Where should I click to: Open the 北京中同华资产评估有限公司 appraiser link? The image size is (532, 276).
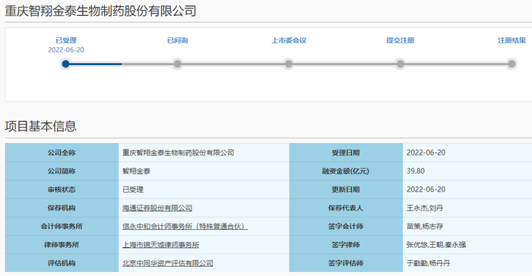coord(168,263)
